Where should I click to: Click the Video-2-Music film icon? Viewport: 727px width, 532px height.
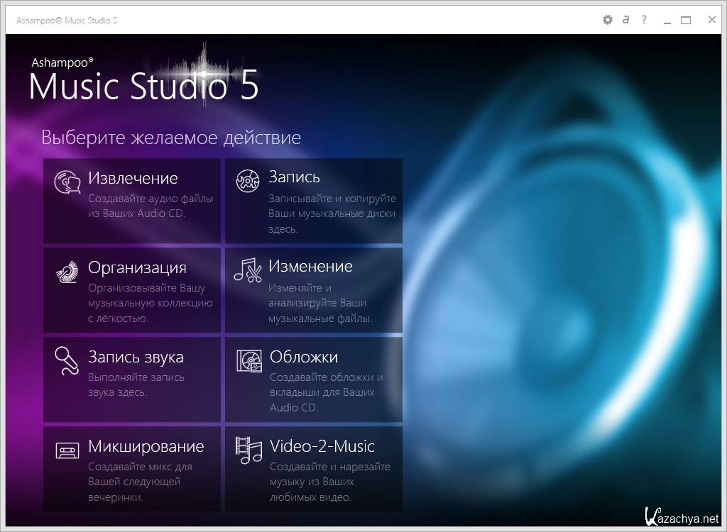coord(248,450)
